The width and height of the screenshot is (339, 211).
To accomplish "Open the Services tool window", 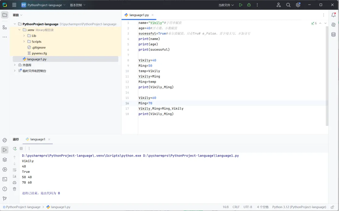I will [5, 169].
